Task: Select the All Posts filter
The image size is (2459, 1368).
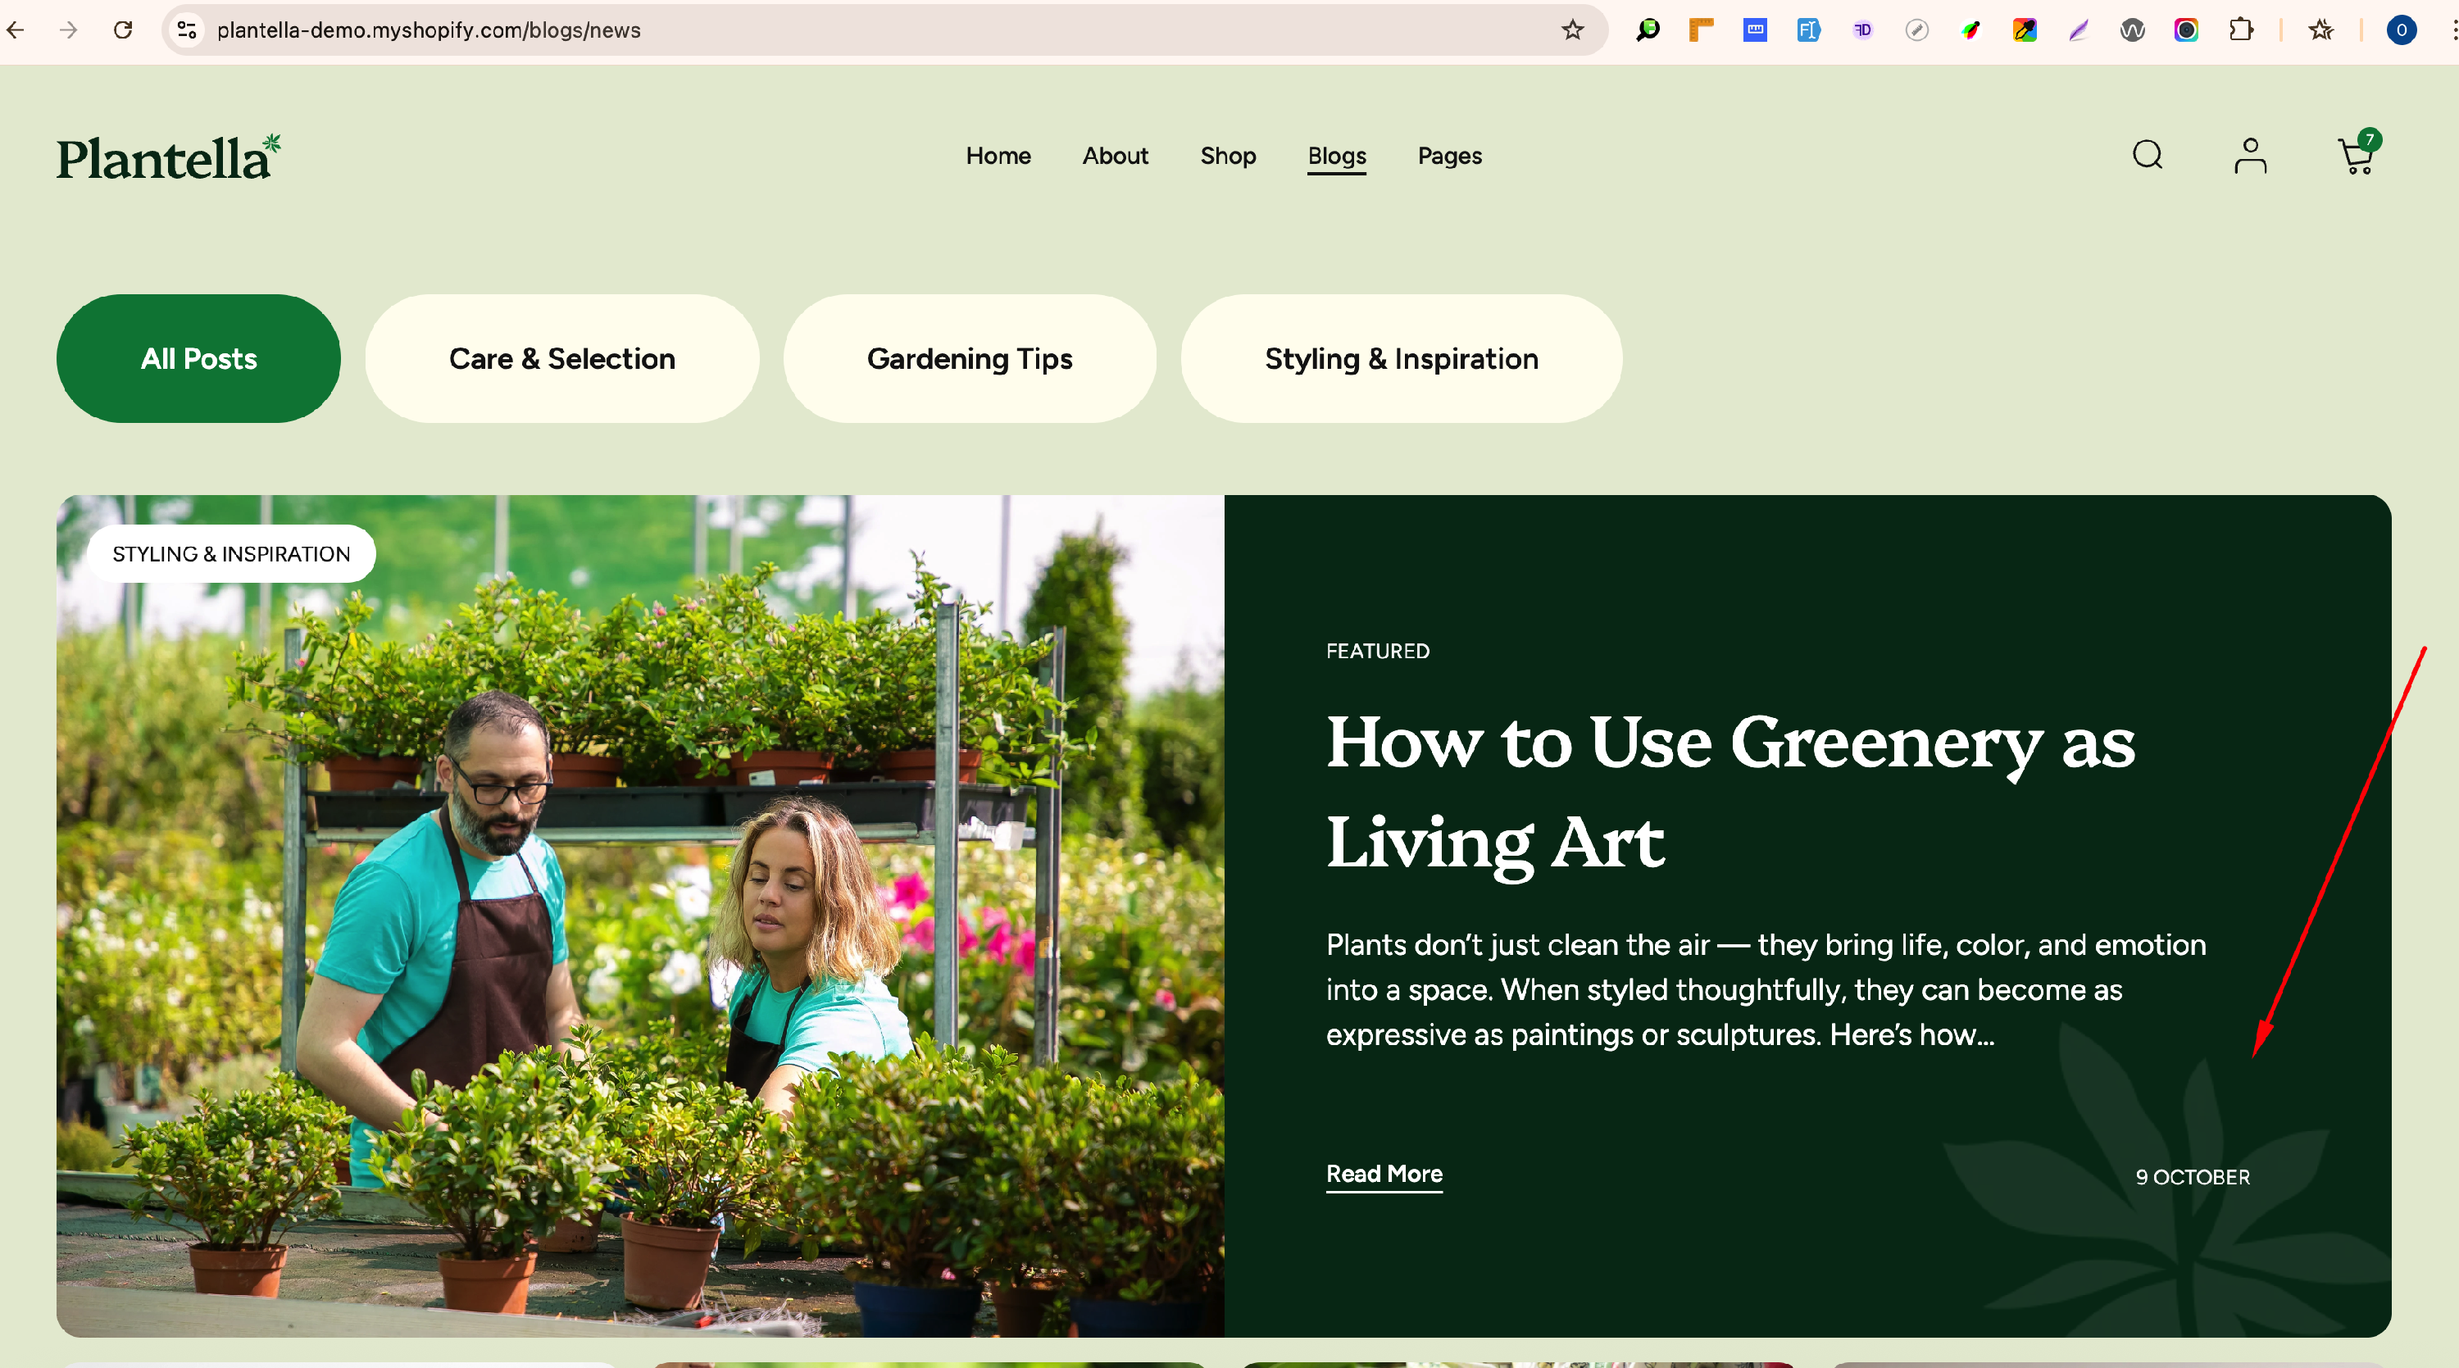Action: (x=198, y=359)
